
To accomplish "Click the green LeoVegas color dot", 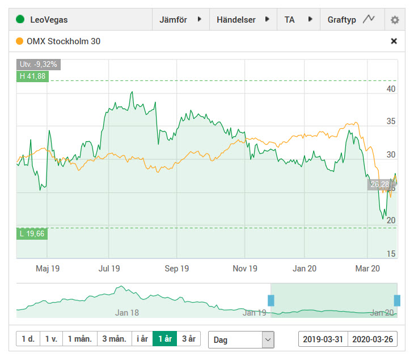I will coord(20,19).
